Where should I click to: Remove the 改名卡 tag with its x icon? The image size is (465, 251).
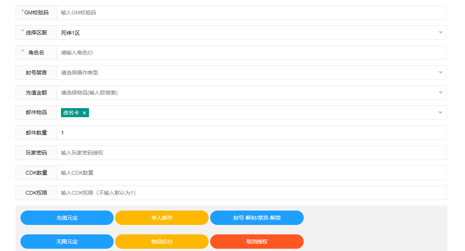coord(84,113)
